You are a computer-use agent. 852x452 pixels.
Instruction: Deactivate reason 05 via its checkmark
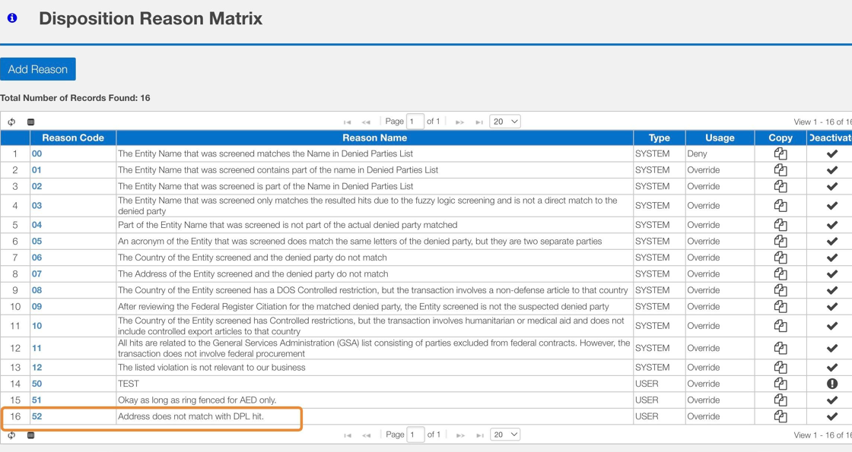point(832,241)
